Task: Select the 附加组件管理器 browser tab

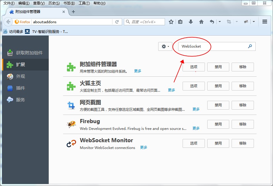Action: [37, 12]
